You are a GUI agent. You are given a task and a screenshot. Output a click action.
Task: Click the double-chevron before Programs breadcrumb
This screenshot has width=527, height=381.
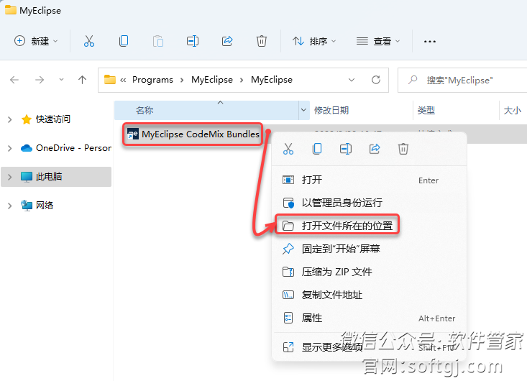pyautogui.click(x=123, y=80)
